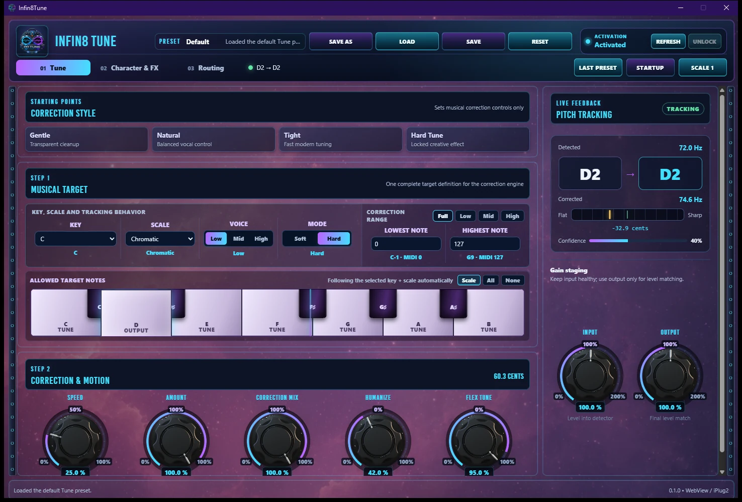Switch Mode to Hard
The width and height of the screenshot is (742, 502).
(334, 239)
